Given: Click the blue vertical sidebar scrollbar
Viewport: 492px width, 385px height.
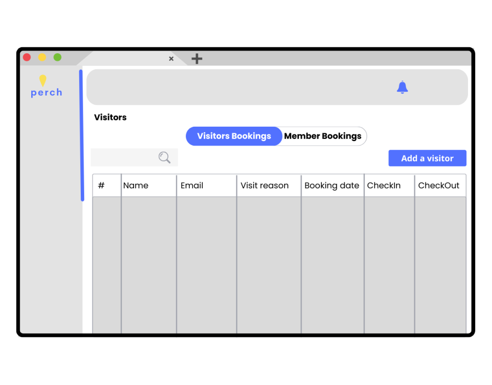Looking at the screenshot, I should click(81, 135).
